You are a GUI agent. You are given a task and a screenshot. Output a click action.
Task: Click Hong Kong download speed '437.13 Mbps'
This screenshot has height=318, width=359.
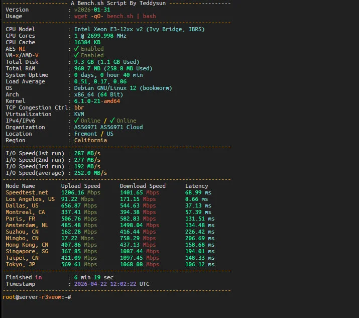pyautogui.click(x=138, y=245)
